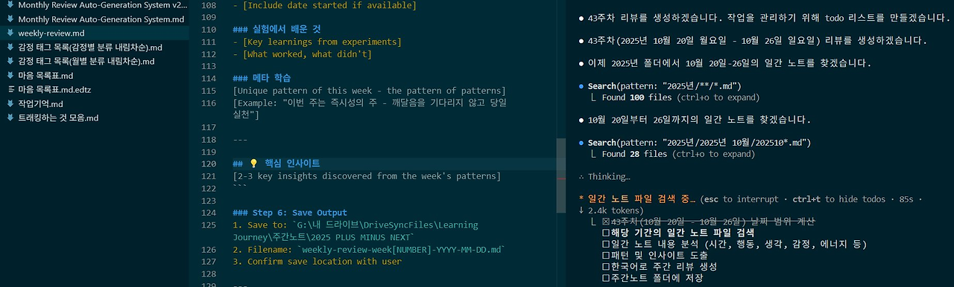Click the heading '### 실험에서 배운 것'
Viewport: 954px width, 287px height.
coord(277,29)
